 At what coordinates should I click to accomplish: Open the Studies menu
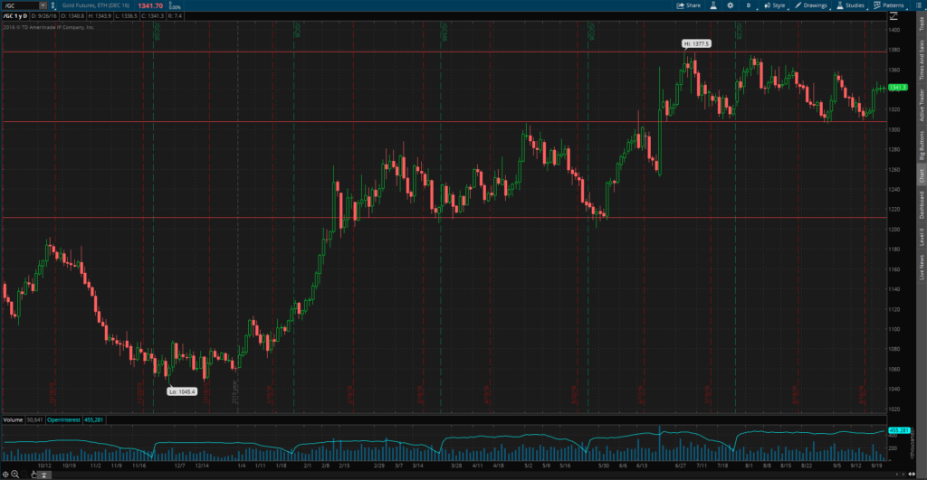point(851,5)
